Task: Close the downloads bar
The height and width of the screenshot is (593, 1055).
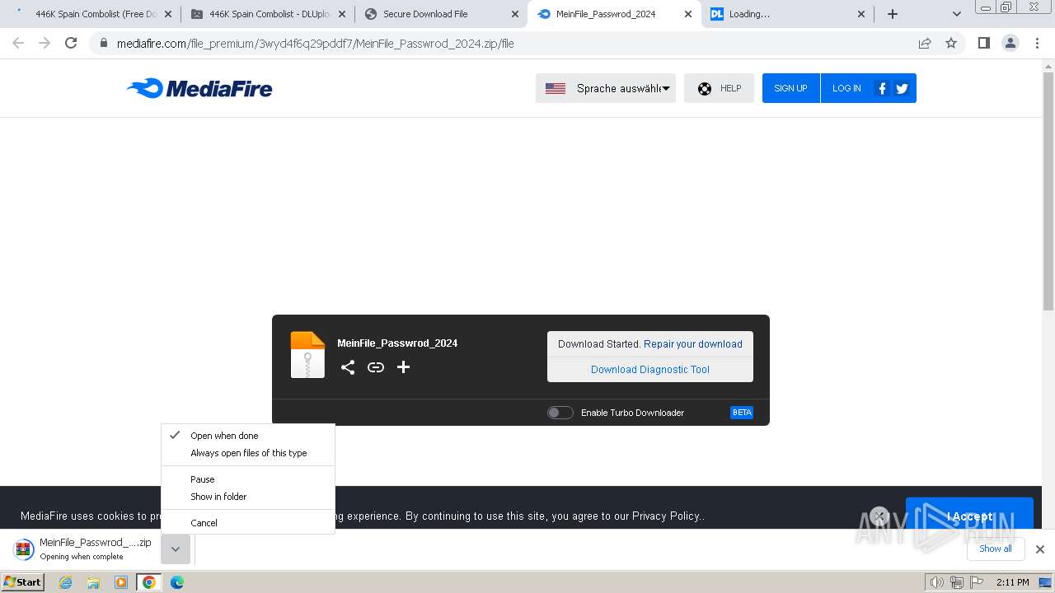Action: pyautogui.click(x=1040, y=549)
